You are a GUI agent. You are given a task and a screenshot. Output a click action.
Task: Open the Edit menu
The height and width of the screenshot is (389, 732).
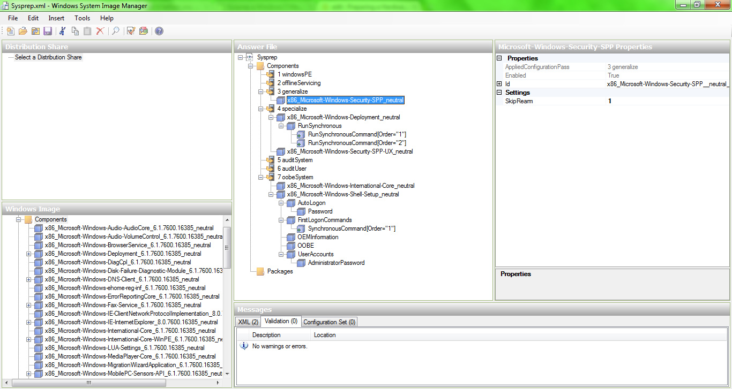coord(33,18)
